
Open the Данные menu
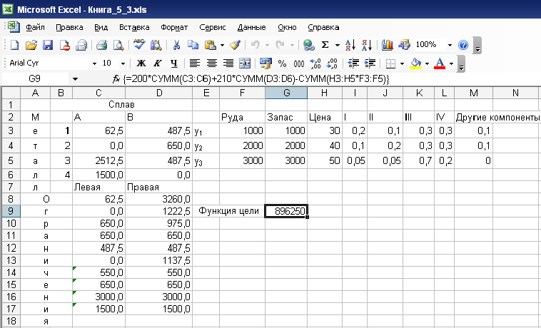pyautogui.click(x=251, y=27)
